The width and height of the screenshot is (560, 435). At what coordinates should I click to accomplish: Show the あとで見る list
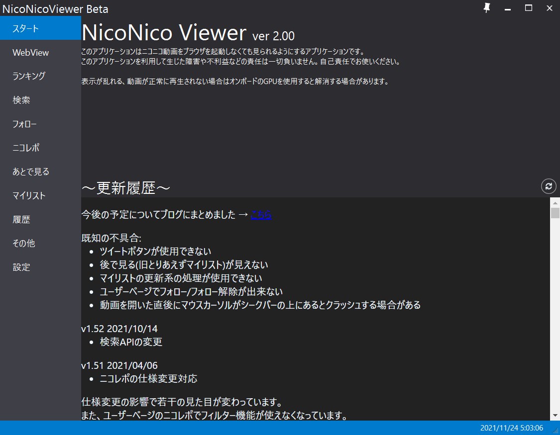[x=40, y=172]
